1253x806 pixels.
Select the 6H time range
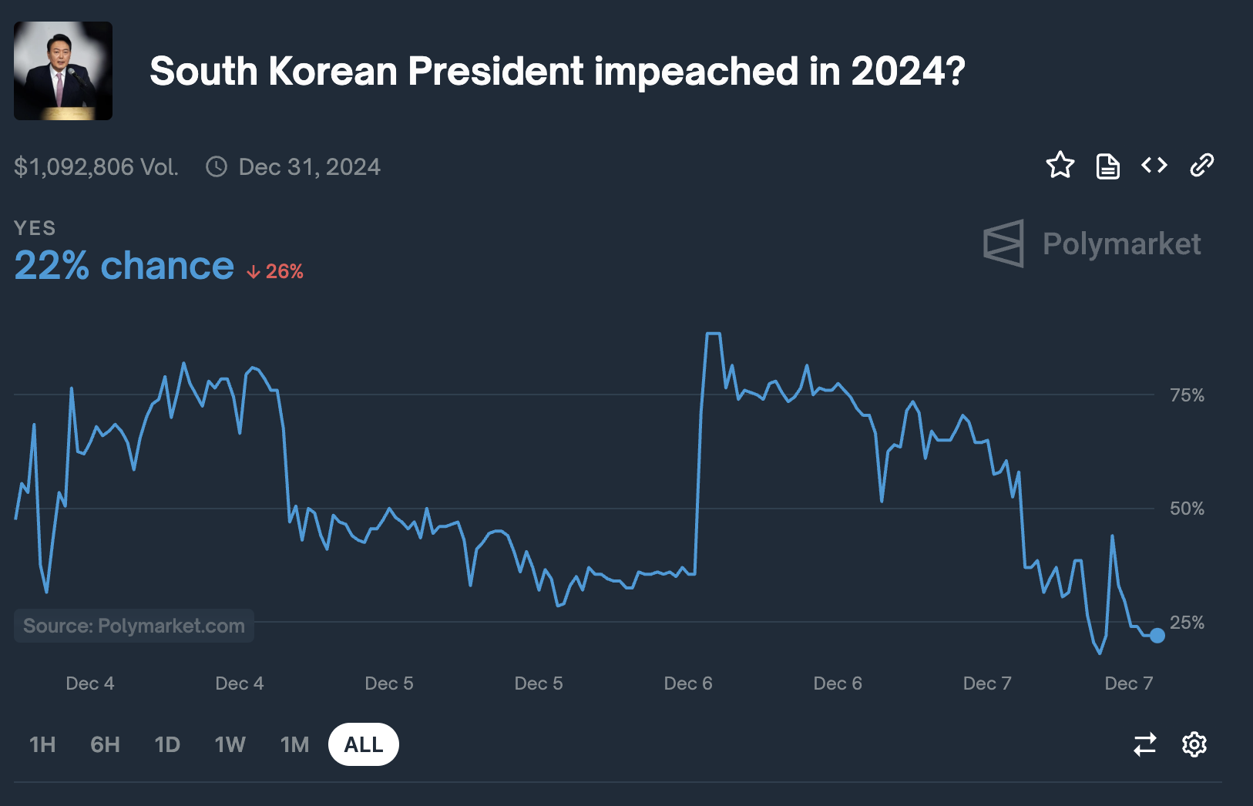pos(105,744)
